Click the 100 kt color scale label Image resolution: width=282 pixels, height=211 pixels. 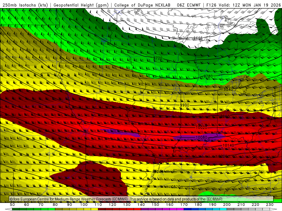(84, 205)
